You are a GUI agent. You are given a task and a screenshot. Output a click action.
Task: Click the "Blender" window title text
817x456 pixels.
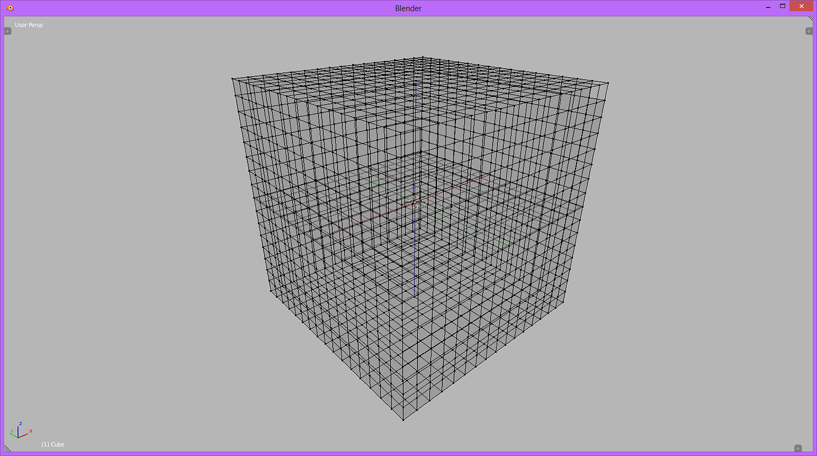pyautogui.click(x=408, y=8)
